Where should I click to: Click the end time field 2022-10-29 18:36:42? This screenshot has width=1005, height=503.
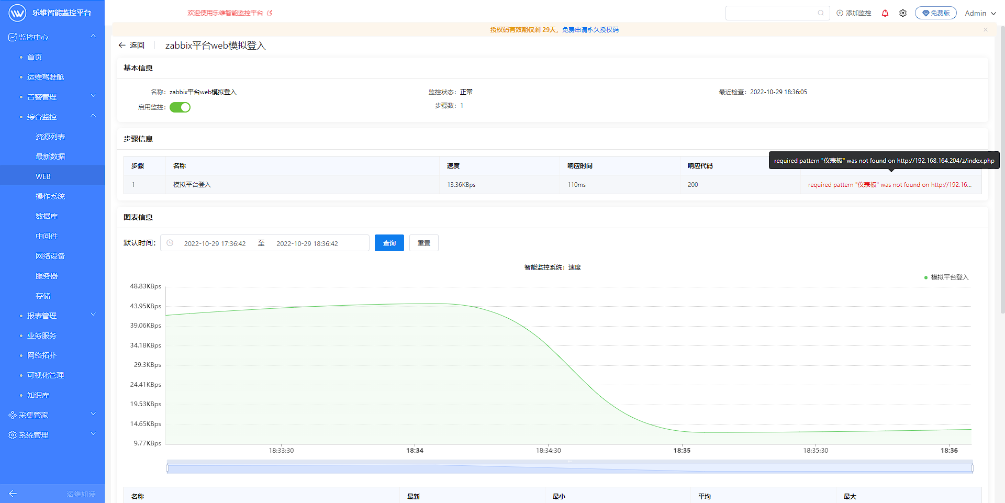307,243
